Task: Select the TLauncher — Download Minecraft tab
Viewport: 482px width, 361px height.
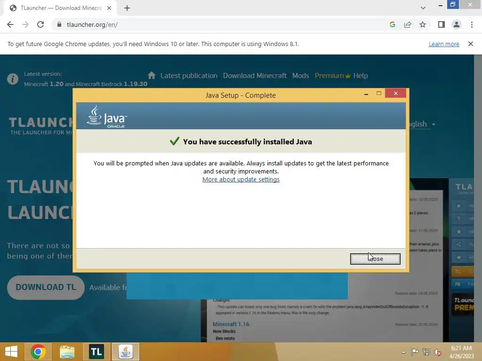Action: tap(60, 8)
